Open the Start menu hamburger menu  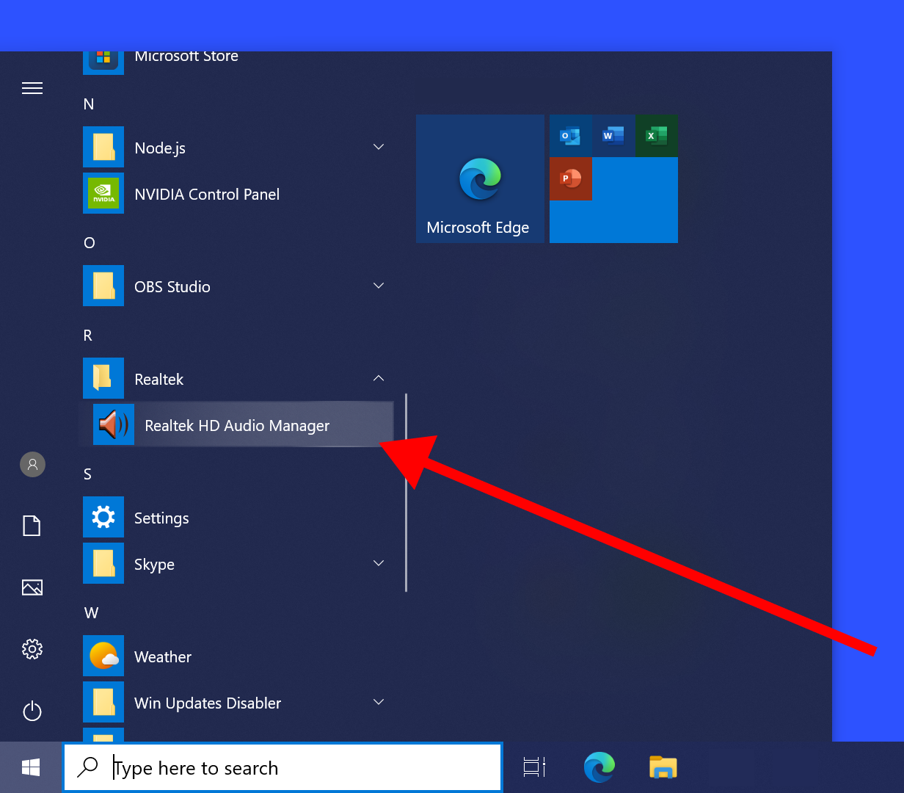point(32,87)
